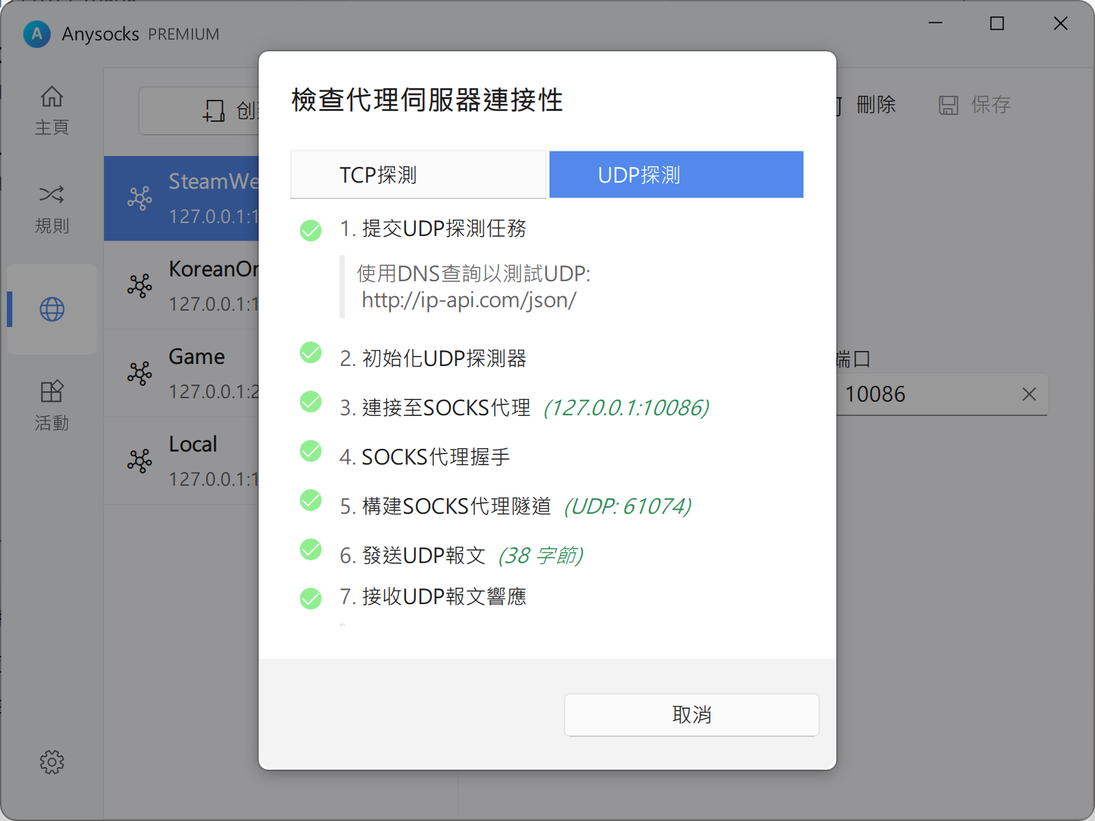Open settings gear in the sidebar
Image resolution: width=1095 pixels, height=821 pixels.
pos(52,761)
